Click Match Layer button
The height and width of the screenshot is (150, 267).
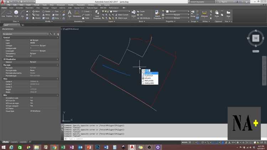point(121,18)
